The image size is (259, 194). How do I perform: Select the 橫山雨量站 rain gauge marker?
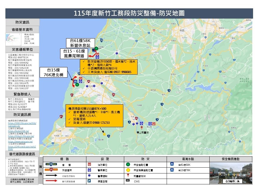(142, 127)
